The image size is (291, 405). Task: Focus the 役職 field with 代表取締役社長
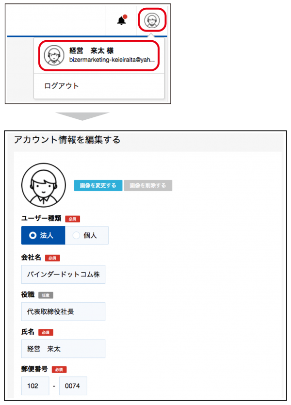pos(63,311)
